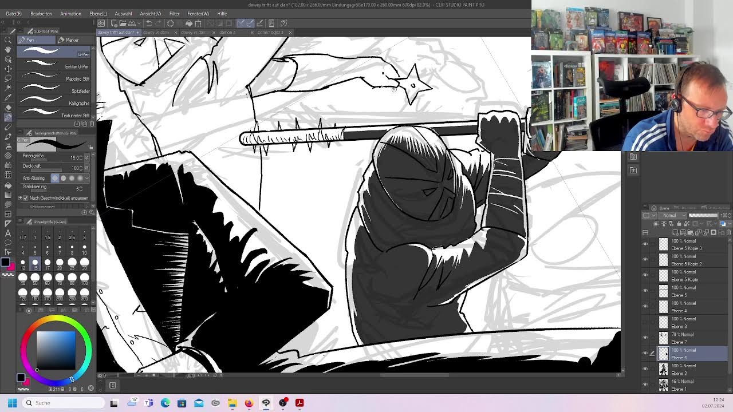The image size is (733, 412).
Task: Click the lock layer padlock icon
Action: coord(679,224)
